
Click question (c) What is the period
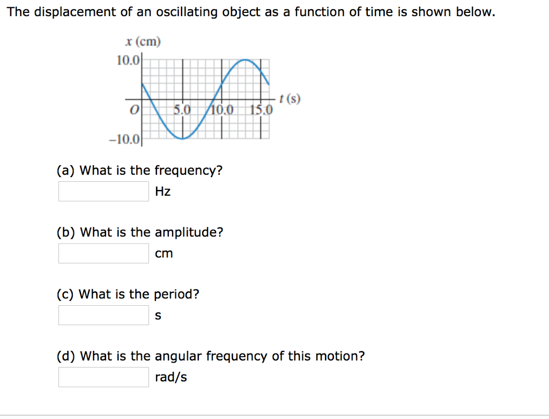click(131, 294)
